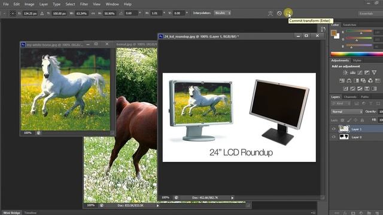Image resolution: width=383 pixels, height=215 pixels.
Task: Toggle lock image pixels brush icon
Action: pos(349,120)
